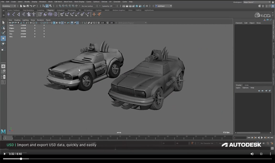
Task: Expand the No Live Surface dropdown
Action: 88,6
